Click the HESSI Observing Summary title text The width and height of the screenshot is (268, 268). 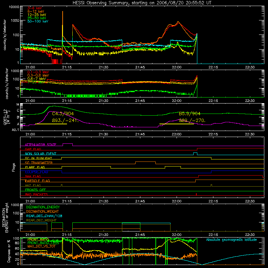142,3
